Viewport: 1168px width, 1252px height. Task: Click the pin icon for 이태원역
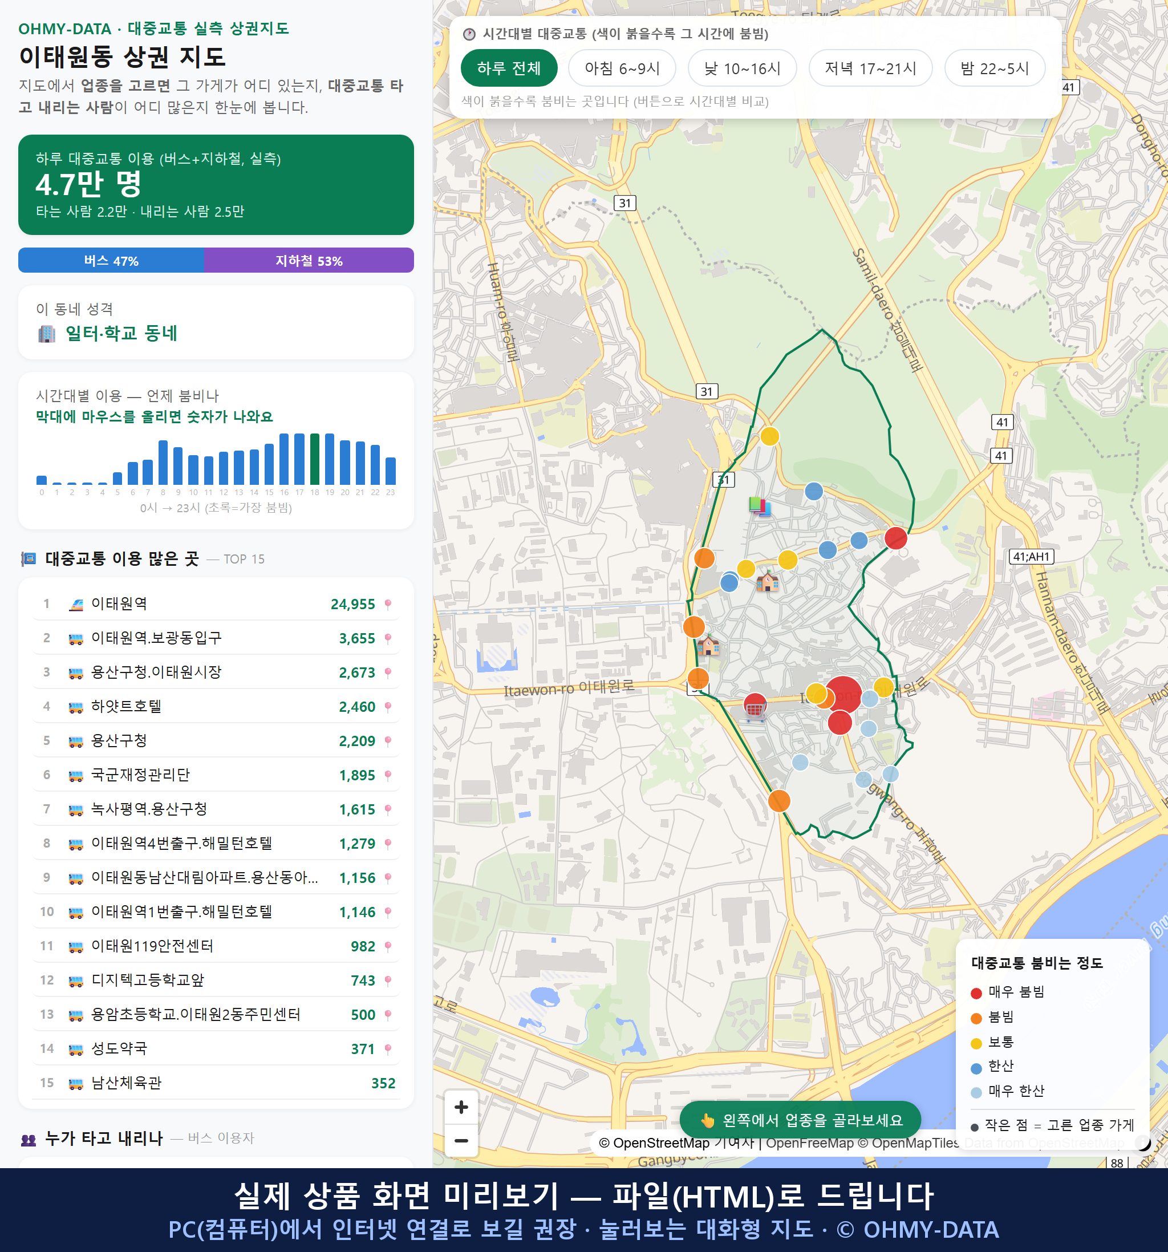pos(388,605)
